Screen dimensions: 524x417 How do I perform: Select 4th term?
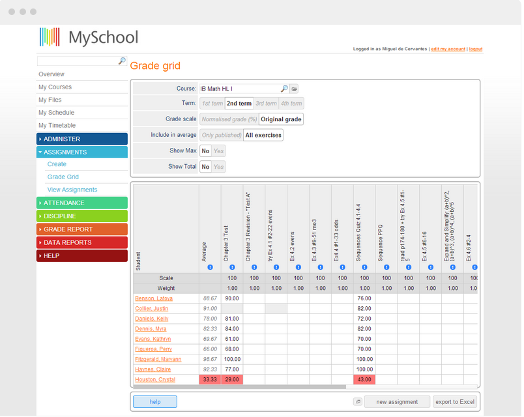click(291, 104)
